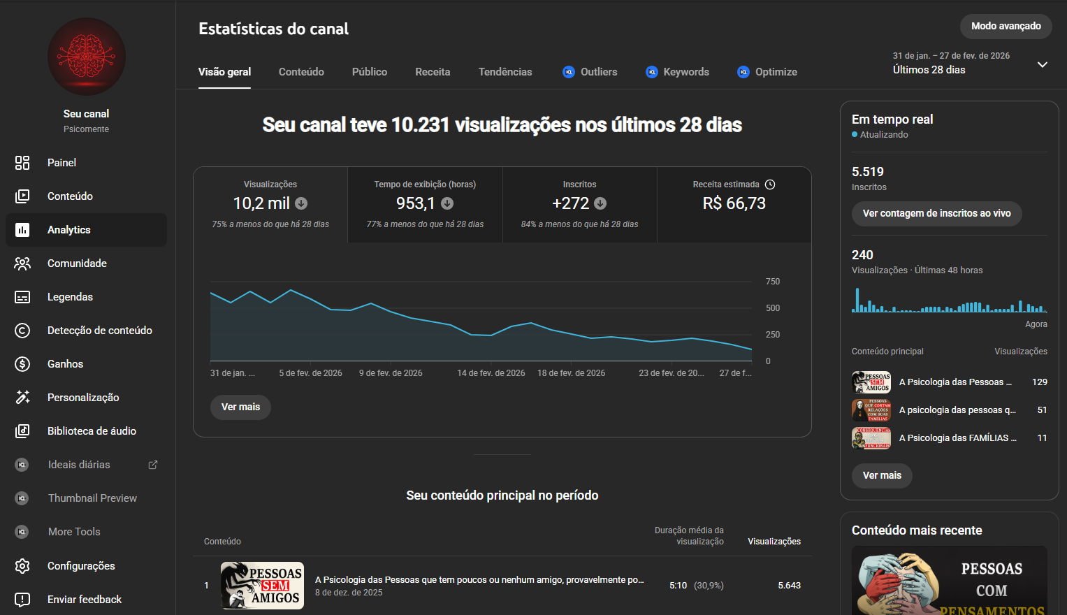Open thumbnail of A Psicologia das FAMÍLIAS video
Image resolution: width=1067 pixels, height=615 pixels.
871,438
